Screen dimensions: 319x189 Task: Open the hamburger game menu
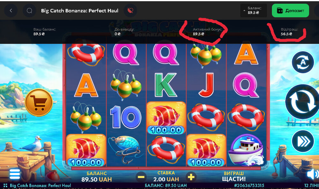tap(15, 174)
